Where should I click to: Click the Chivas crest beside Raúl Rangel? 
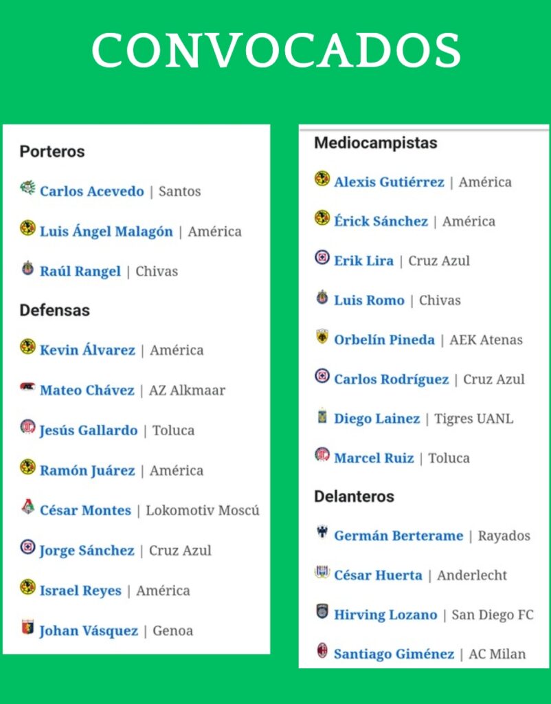click(27, 267)
